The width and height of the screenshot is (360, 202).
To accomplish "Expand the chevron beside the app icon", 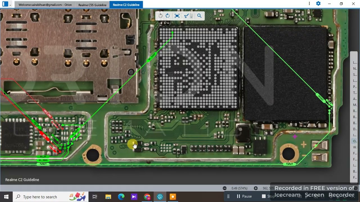I will (x=10, y=5).
